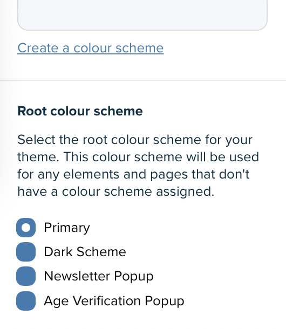Click the Dark Scheme label text

tap(85, 252)
